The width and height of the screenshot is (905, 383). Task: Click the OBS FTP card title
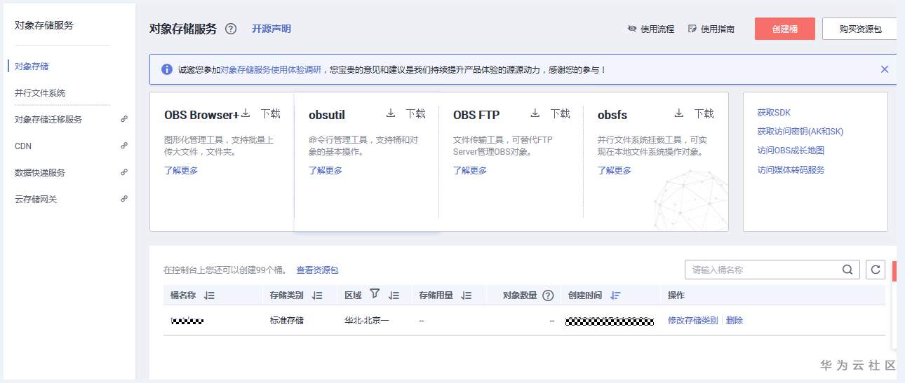(476, 115)
